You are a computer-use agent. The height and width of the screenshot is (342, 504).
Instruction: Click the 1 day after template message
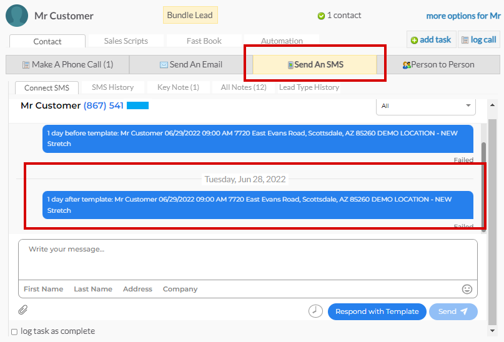click(x=258, y=205)
